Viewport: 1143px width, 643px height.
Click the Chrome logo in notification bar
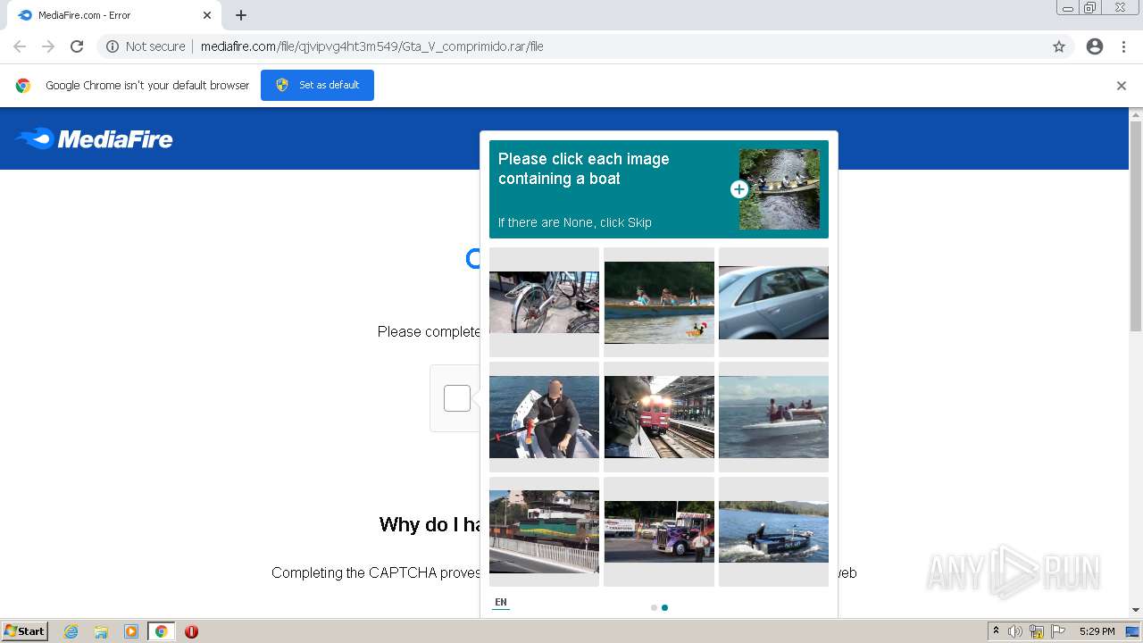[23, 86]
